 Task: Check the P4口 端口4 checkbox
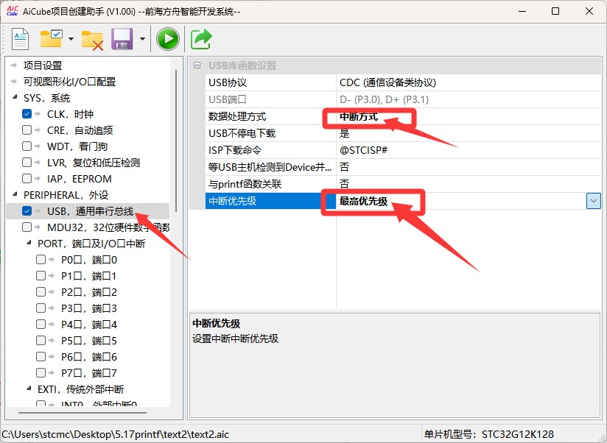click(41, 325)
